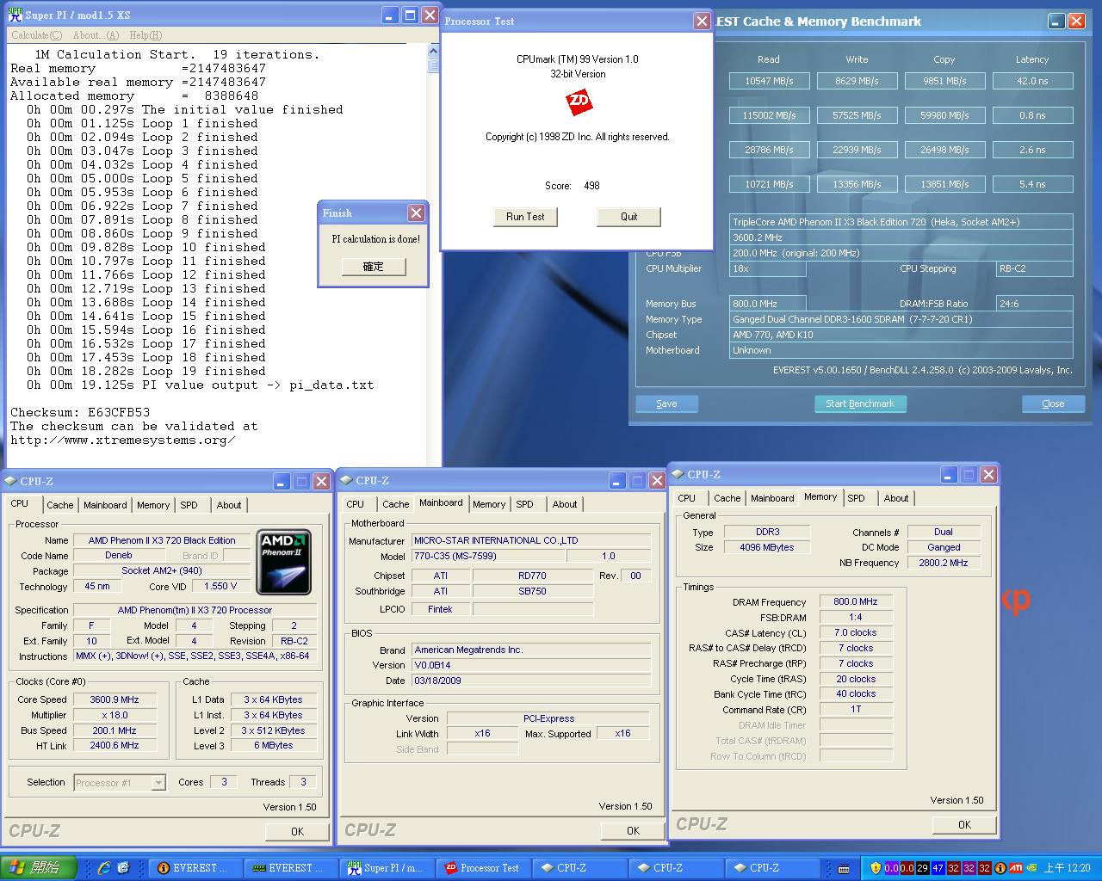1102x881 pixels.
Task: Open Mainboard tab in CPU-Z processor window
Action: tap(105, 505)
